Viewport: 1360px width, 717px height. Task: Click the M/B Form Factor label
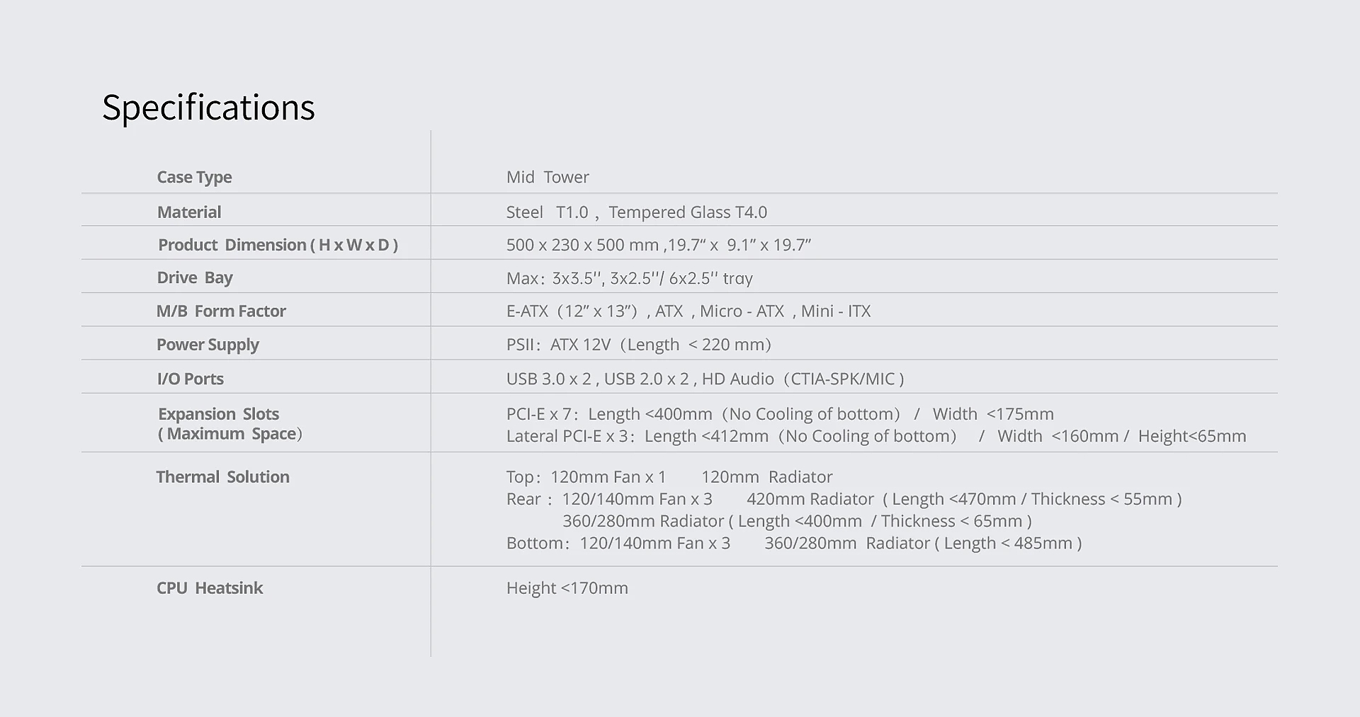pyautogui.click(x=221, y=311)
